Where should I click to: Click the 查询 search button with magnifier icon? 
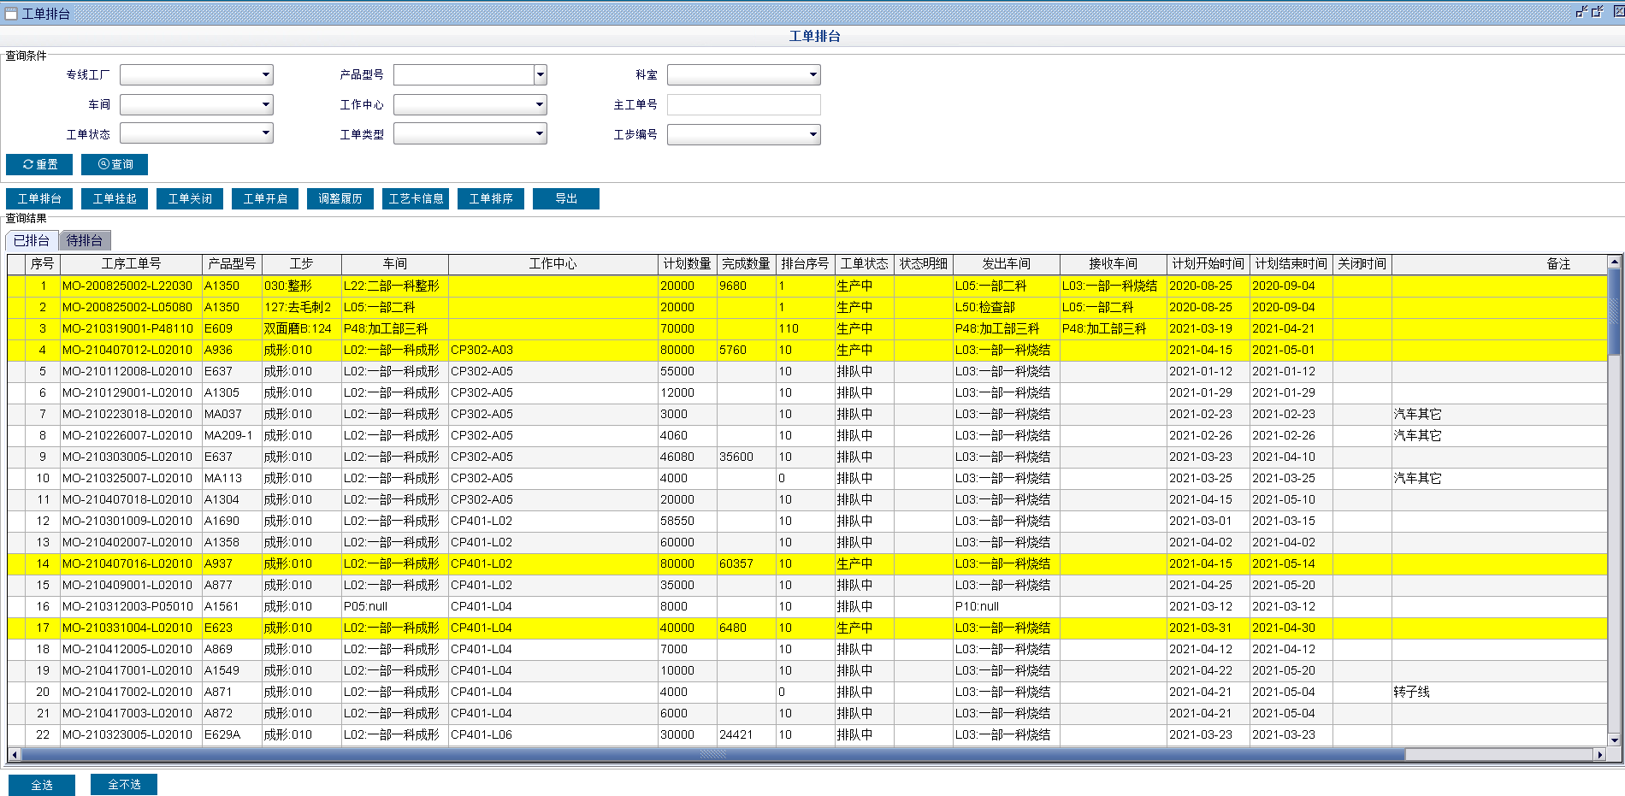115,164
